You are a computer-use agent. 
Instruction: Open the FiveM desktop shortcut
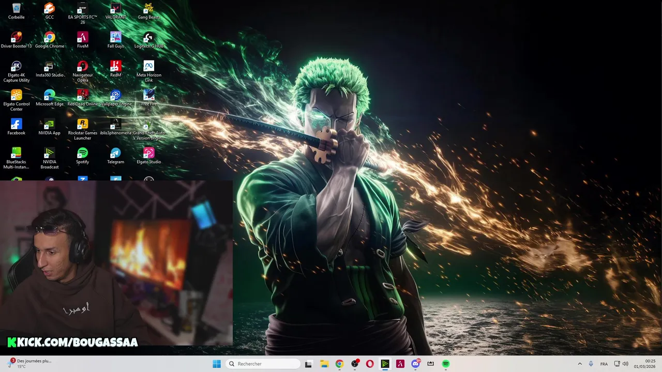[x=82, y=40]
